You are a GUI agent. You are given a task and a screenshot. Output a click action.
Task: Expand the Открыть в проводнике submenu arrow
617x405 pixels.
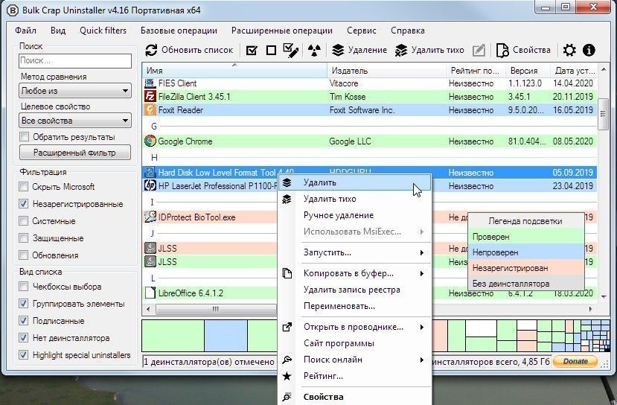point(422,327)
